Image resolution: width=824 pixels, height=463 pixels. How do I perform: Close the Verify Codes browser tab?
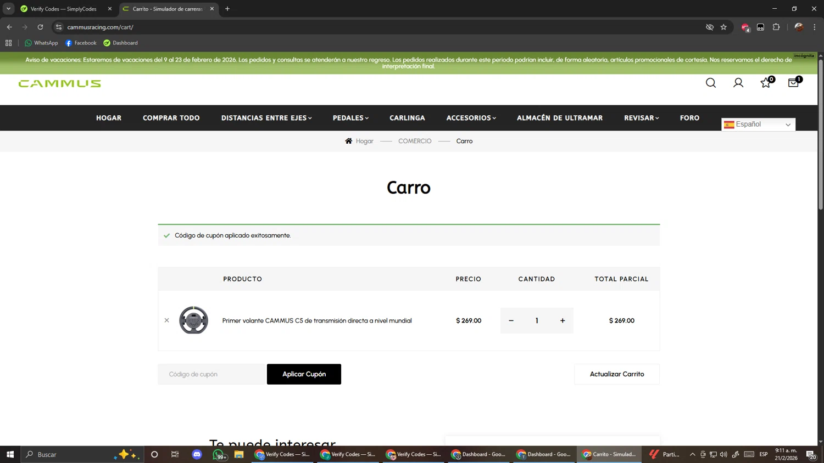point(110,9)
